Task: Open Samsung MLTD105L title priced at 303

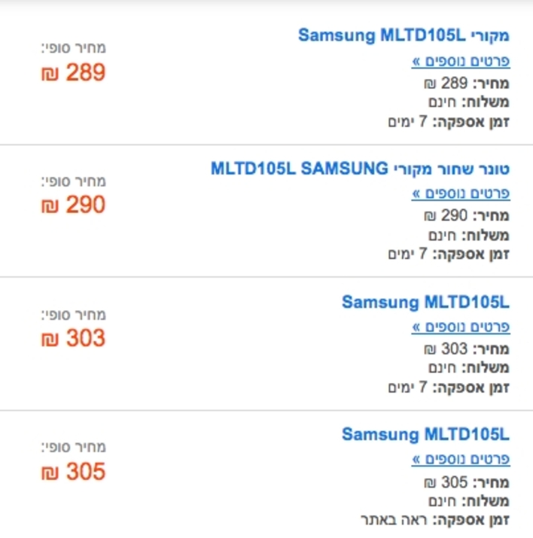Action: 425,302
